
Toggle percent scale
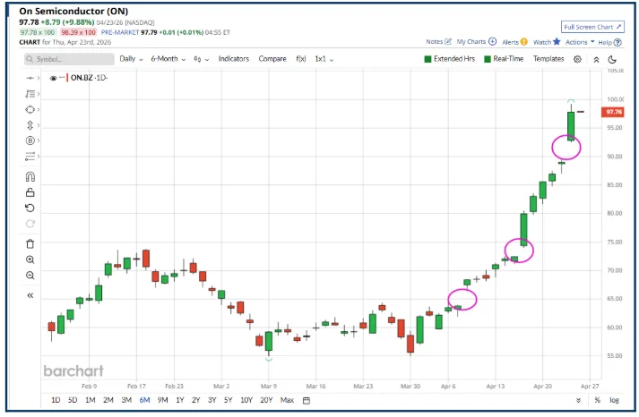click(x=597, y=400)
